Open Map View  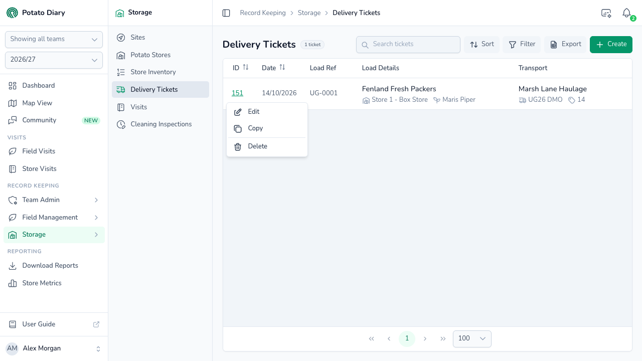[x=54, y=103]
